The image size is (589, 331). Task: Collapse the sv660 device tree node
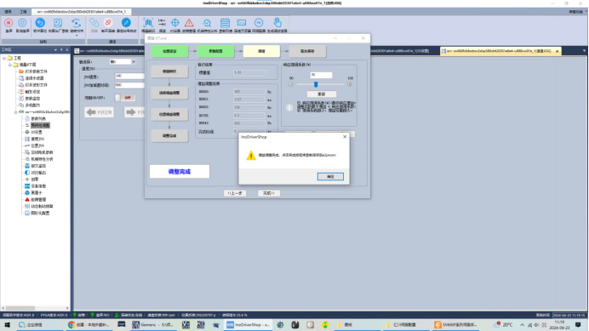coord(16,112)
